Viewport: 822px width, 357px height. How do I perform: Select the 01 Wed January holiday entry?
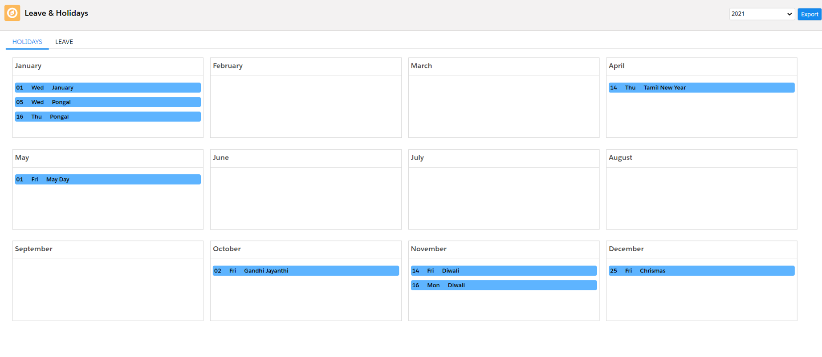click(x=107, y=88)
